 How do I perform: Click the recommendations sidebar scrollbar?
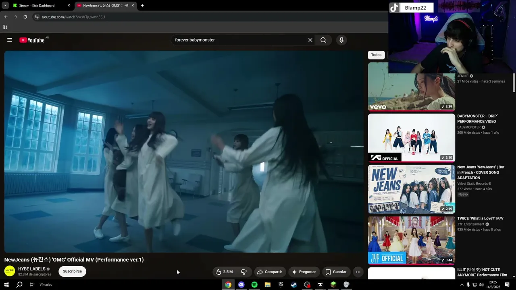pyautogui.click(x=514, y=83)
